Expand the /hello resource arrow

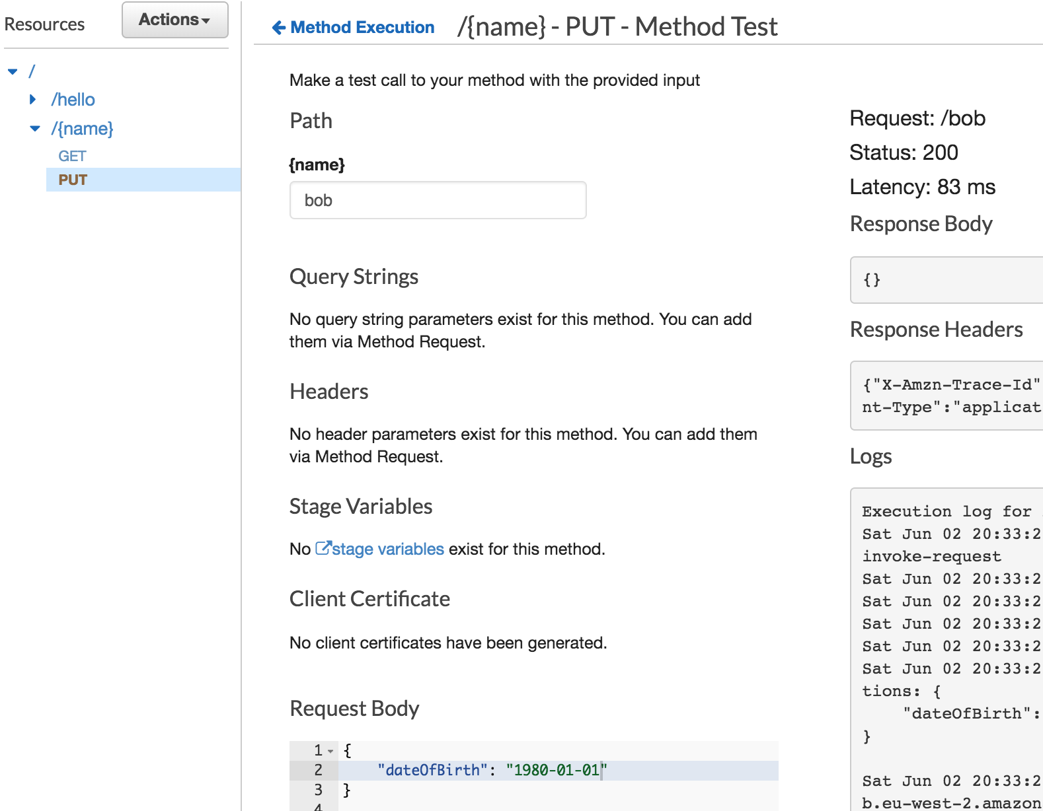point(33,100)
